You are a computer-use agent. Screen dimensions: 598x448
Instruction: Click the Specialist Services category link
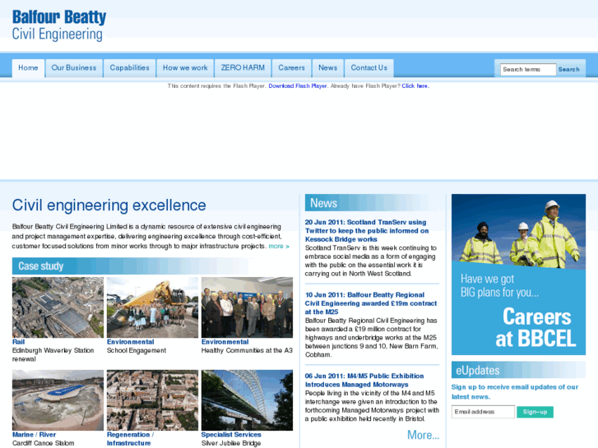[x=231, y=435]
